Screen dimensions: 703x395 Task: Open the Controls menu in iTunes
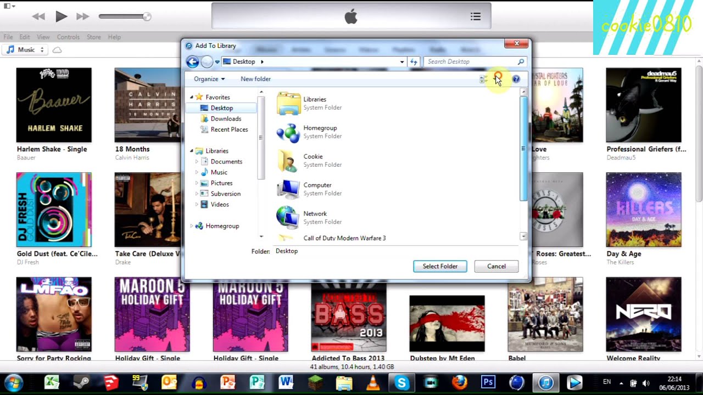(68, 37)
